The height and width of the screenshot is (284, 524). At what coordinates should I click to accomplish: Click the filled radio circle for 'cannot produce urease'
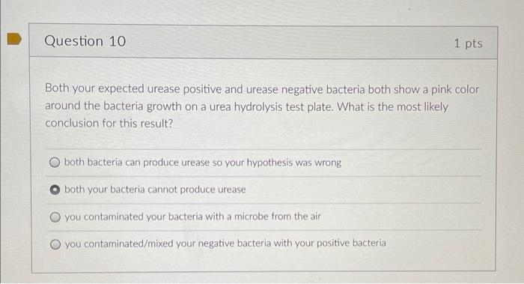(55, 190)
